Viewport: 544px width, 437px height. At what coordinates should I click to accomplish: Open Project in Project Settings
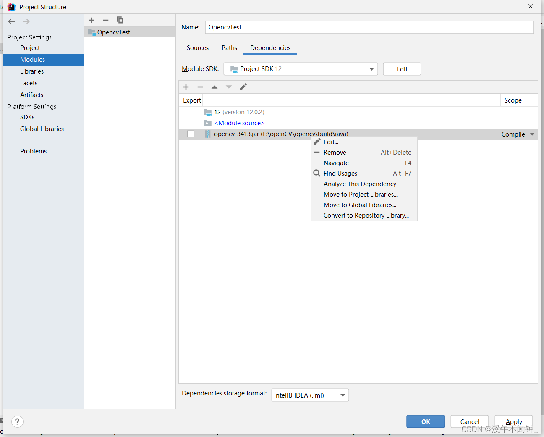(x=44, y=48)
